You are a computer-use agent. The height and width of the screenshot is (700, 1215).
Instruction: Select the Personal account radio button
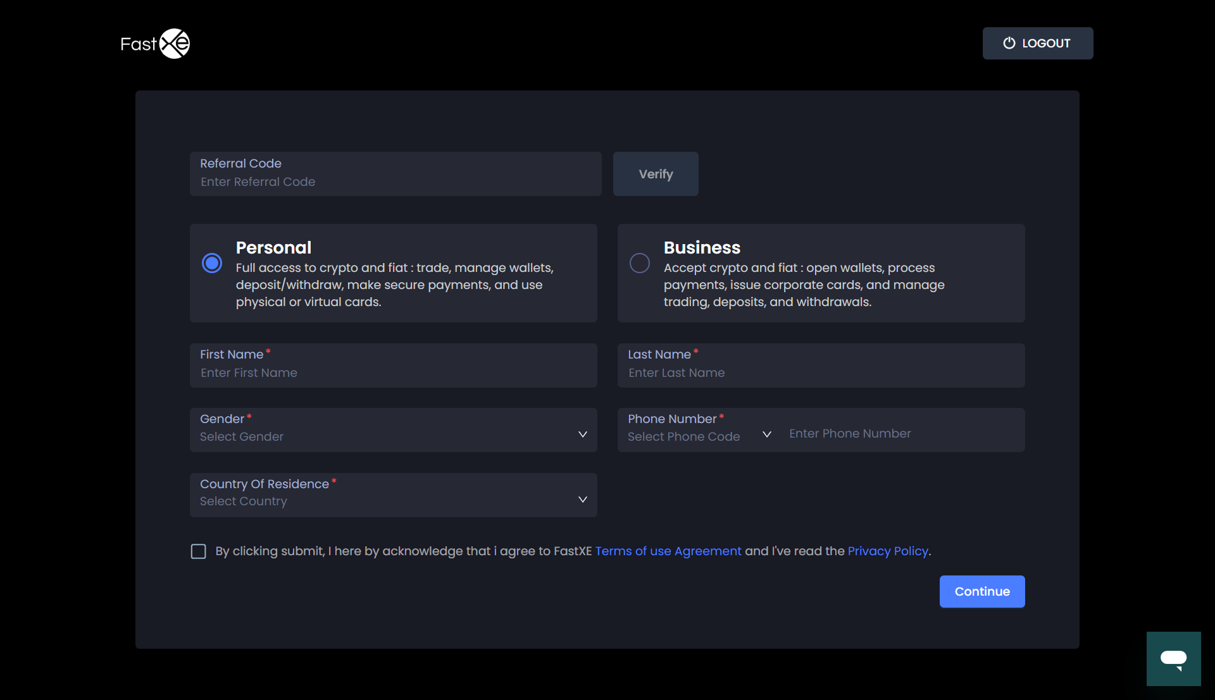pyautogui.click(x=212, y=263)
